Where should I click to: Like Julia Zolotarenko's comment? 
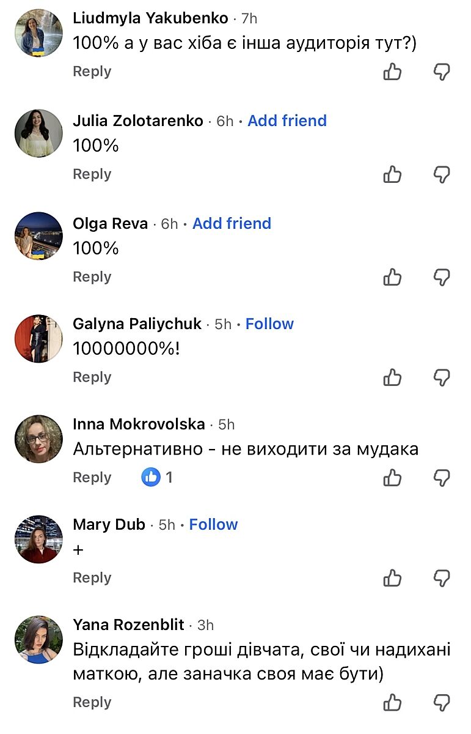tap(392, 175)
